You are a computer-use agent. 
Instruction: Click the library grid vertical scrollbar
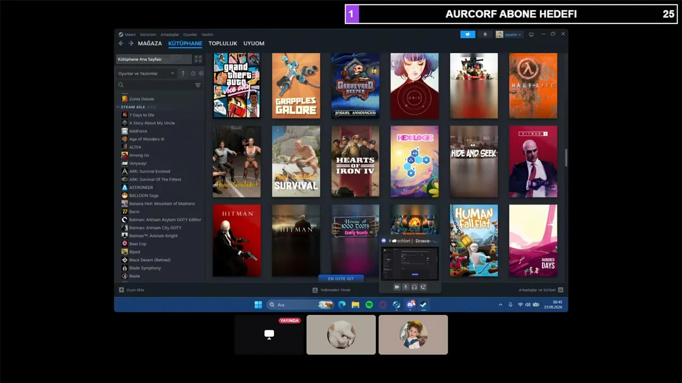566,157
